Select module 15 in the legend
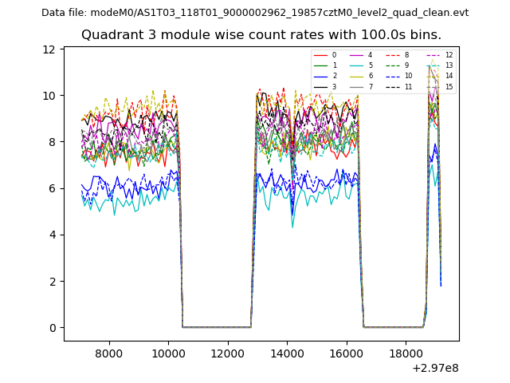The height and width of the screenshot is (383, 510). [x=449, y=86]
